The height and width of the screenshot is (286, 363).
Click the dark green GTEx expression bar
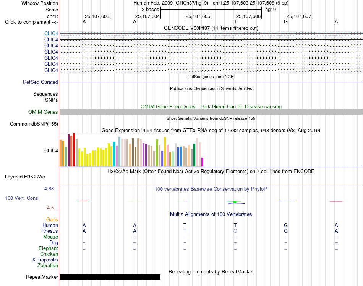(194, 155)
